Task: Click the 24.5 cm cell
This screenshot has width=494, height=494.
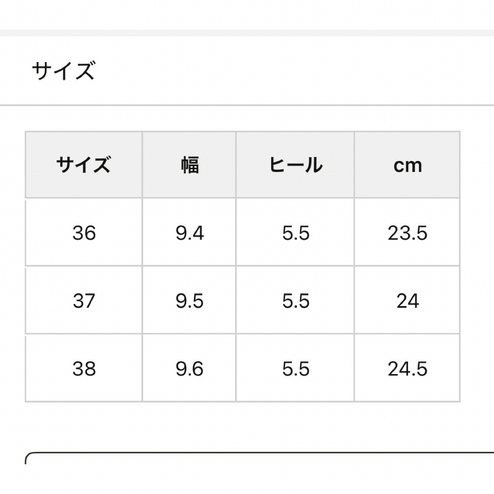Action: (407, 368)
